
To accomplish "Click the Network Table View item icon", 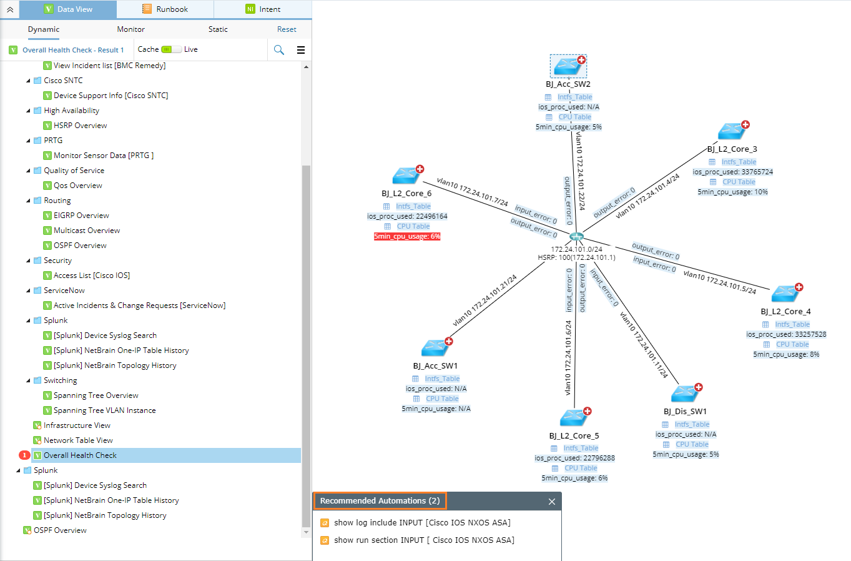I will [x=37, y=440].
